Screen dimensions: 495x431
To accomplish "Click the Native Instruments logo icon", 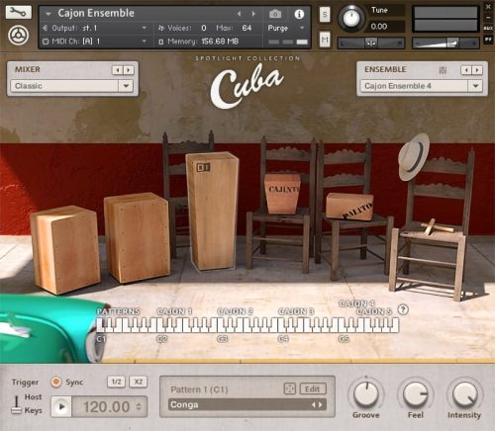I will click(19, 36).
